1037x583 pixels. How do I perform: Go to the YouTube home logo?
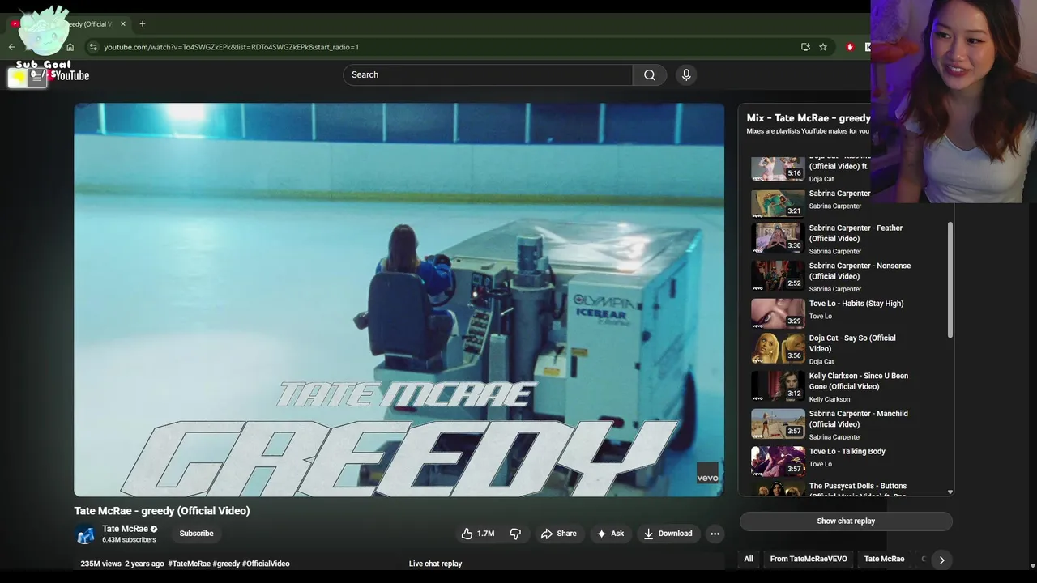point(72,75)
